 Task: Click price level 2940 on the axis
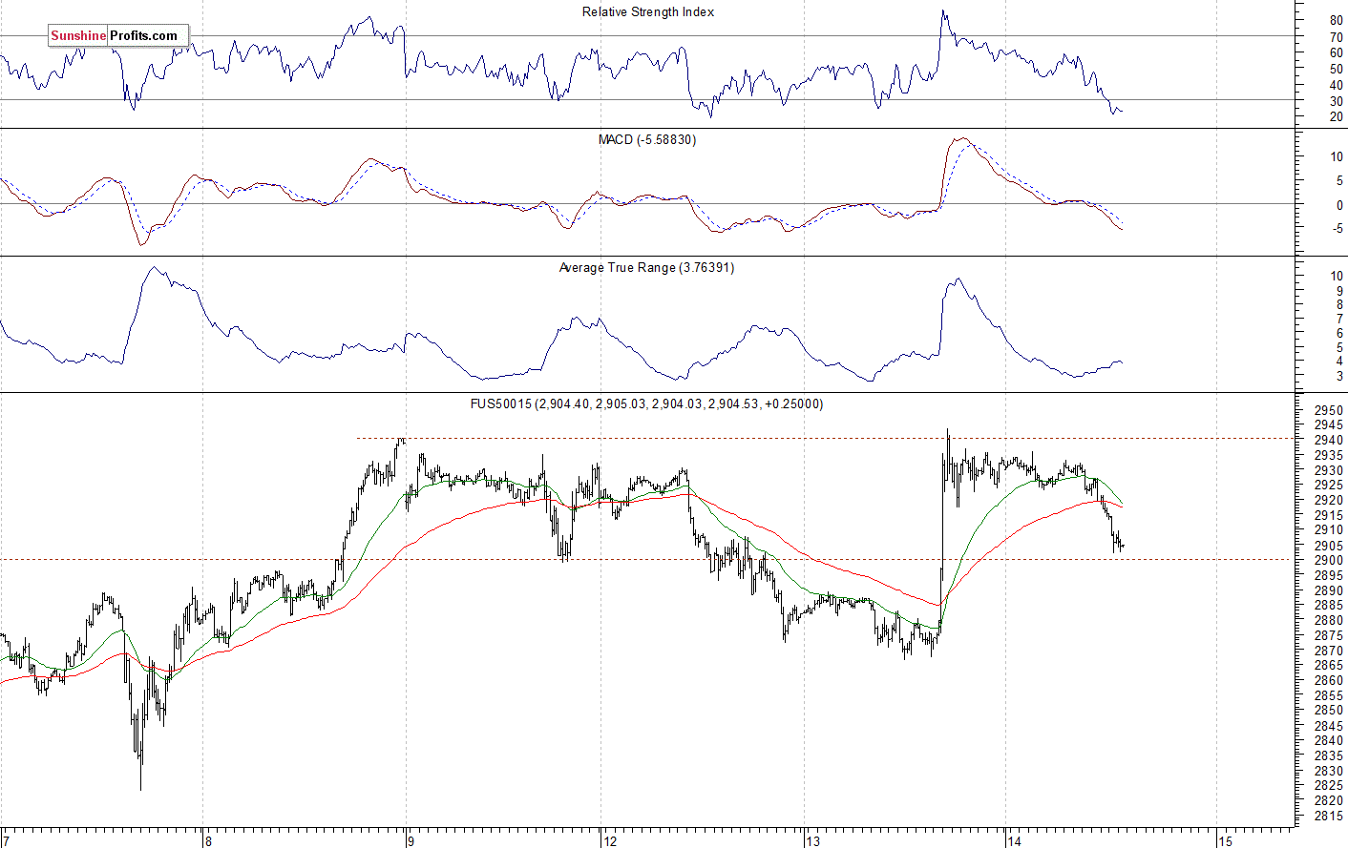[x=1328, y=440]
